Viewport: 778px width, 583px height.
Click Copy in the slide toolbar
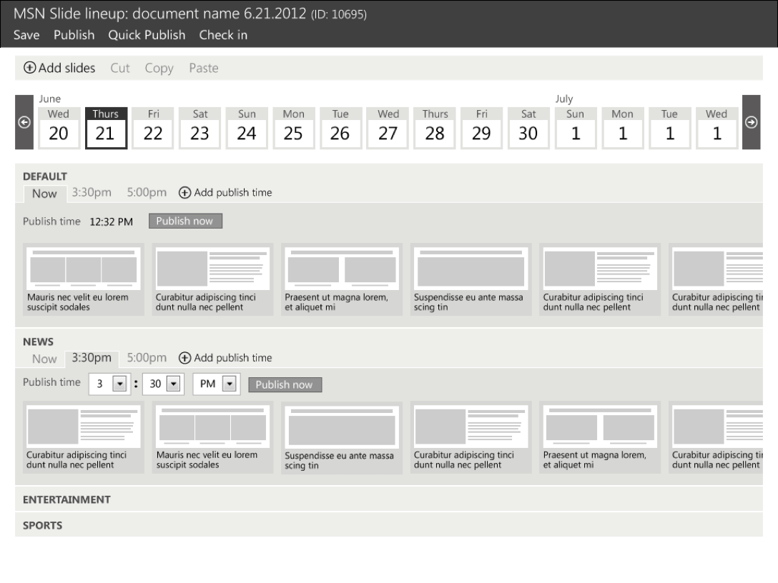click(159, 68)
